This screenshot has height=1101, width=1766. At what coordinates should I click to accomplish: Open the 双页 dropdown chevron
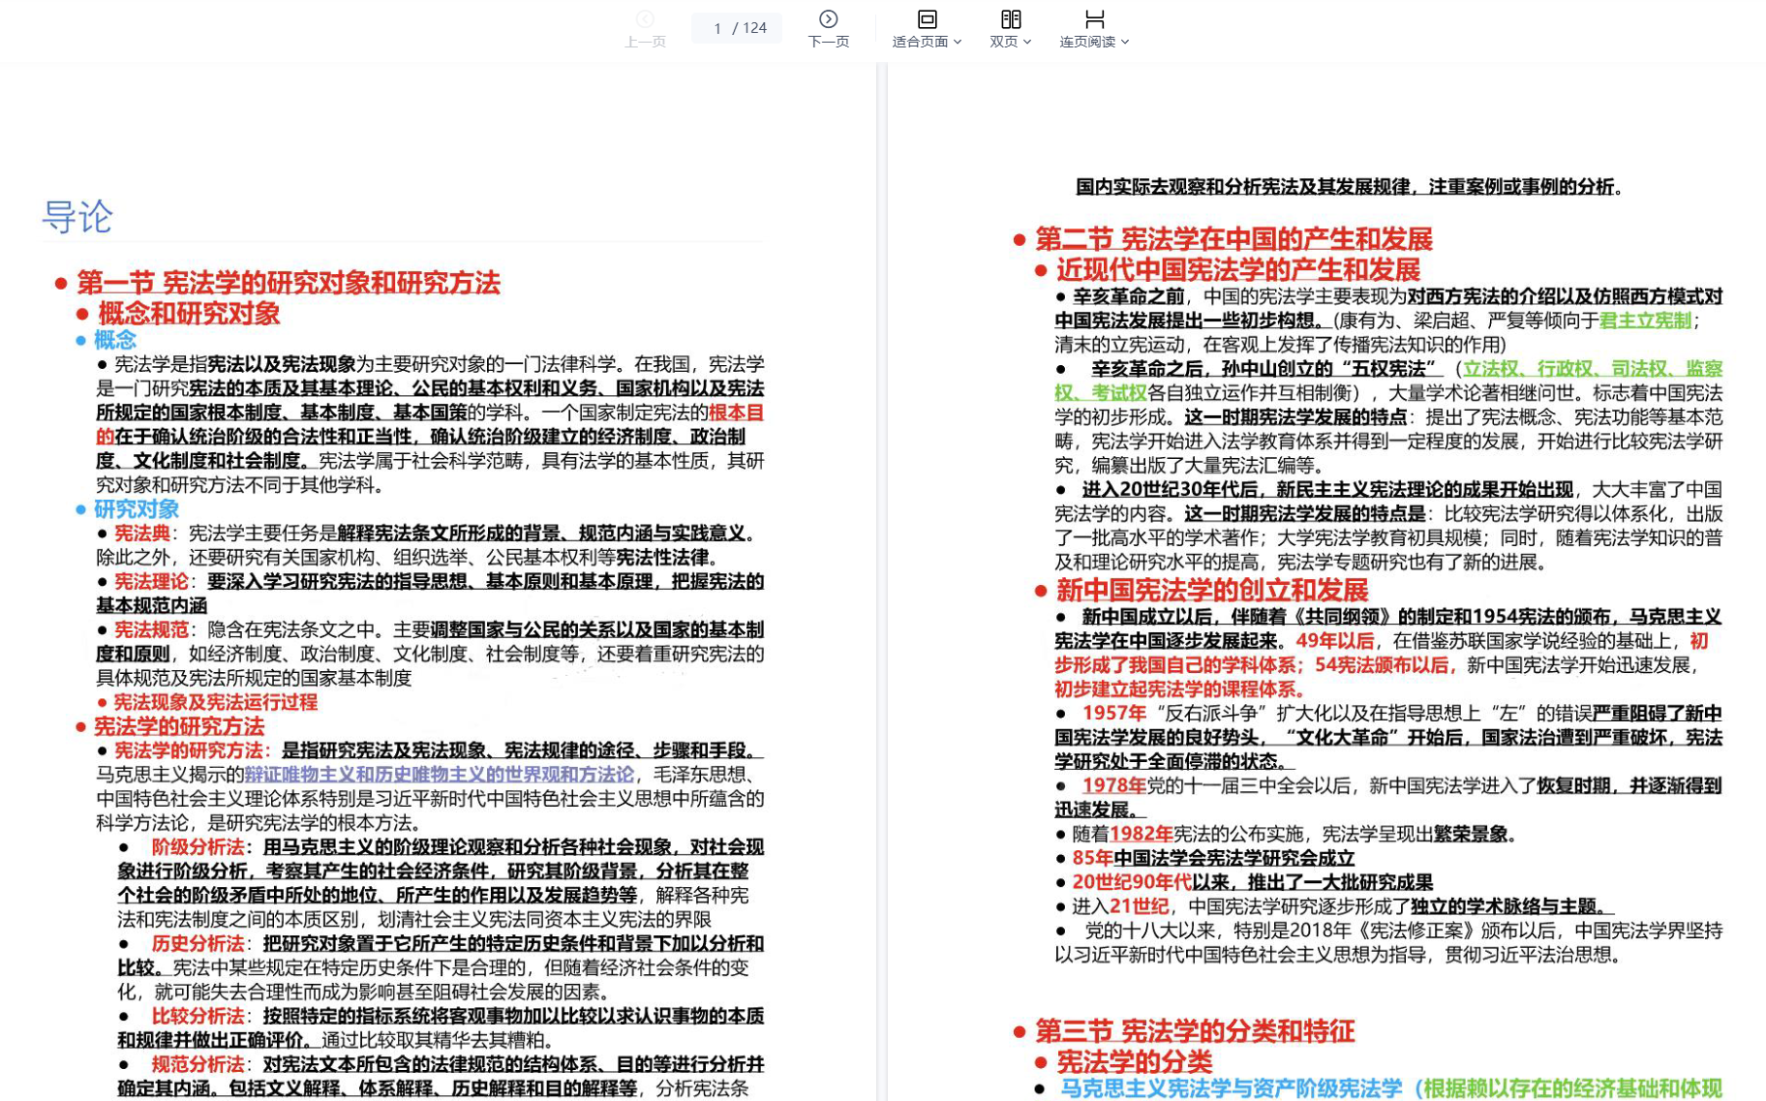pos(1027,42)
